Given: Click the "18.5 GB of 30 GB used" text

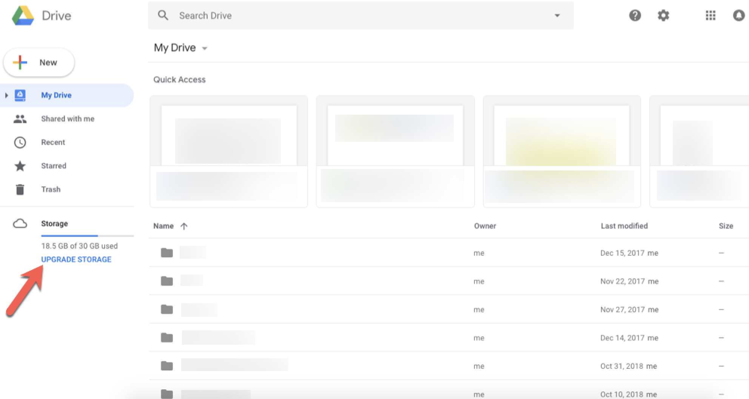Looking at the screenshot, I should tap(79, 246).
